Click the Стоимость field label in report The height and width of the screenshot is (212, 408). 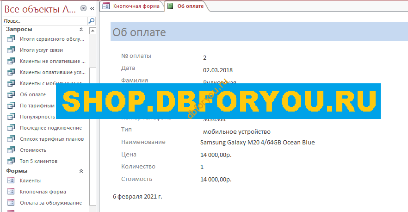pos(136,179)
